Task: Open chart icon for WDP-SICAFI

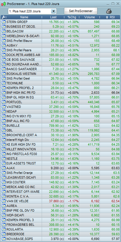Action: click(3, 215)
